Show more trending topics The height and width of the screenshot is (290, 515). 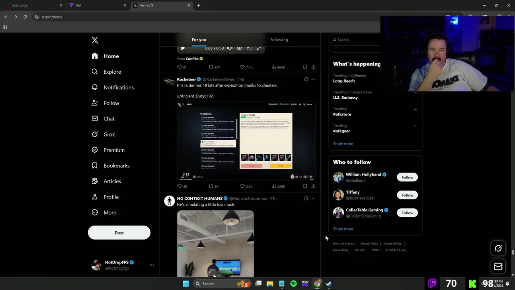tap(343, 144)
